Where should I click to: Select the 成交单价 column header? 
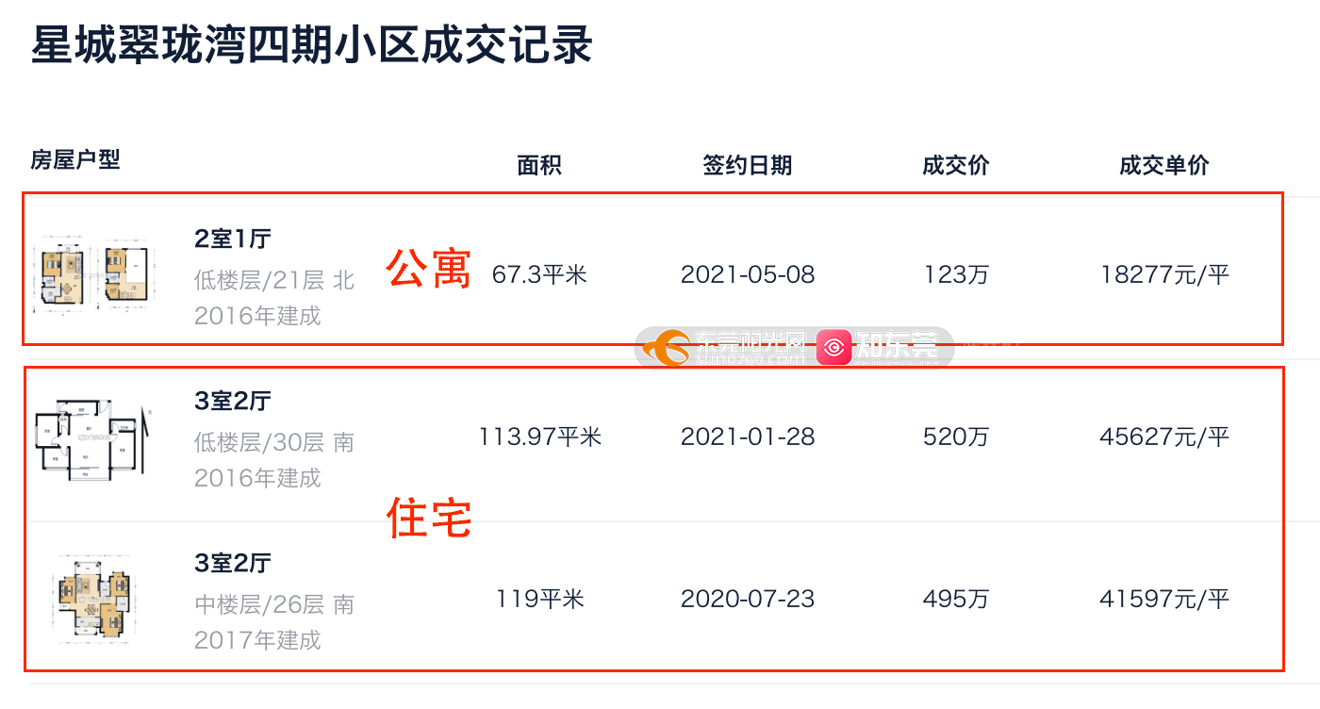[x=1164, y=166]
